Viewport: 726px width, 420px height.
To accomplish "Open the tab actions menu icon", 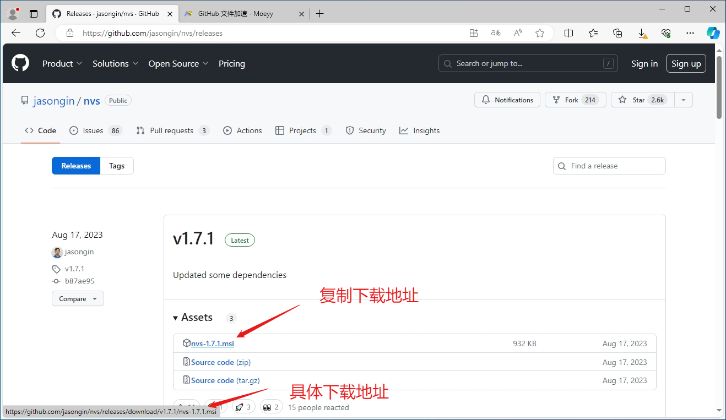I will point(34,14).
